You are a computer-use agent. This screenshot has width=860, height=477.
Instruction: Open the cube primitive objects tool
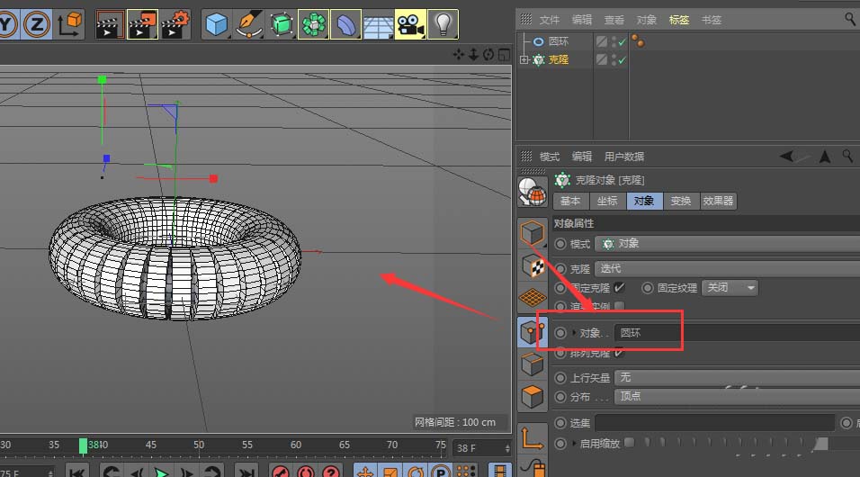[x=216, y=24]
